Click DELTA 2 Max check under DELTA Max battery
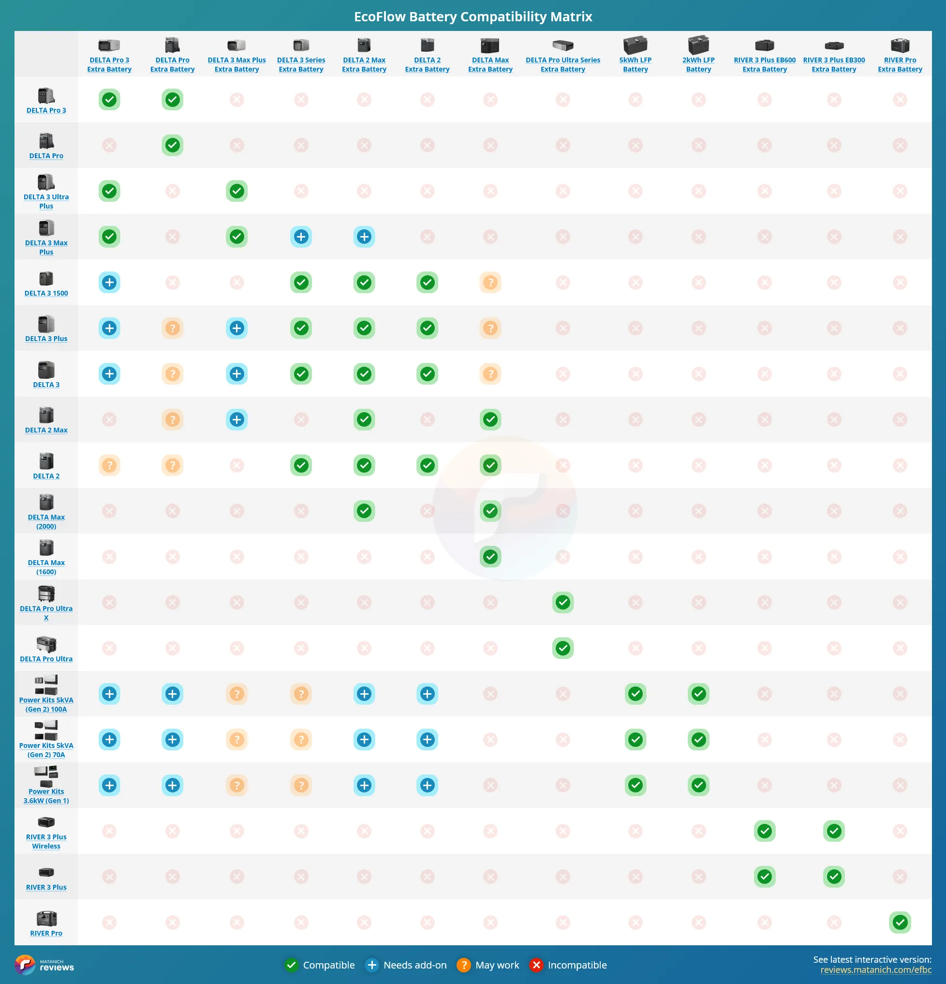Image resolution: width=946 pixels, height=984 pixels. pyautogui.click(x=490, y=419)
